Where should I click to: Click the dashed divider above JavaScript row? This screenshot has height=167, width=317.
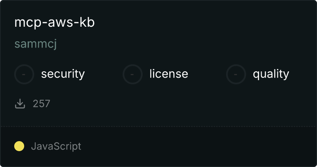click(x=158, y=127)
